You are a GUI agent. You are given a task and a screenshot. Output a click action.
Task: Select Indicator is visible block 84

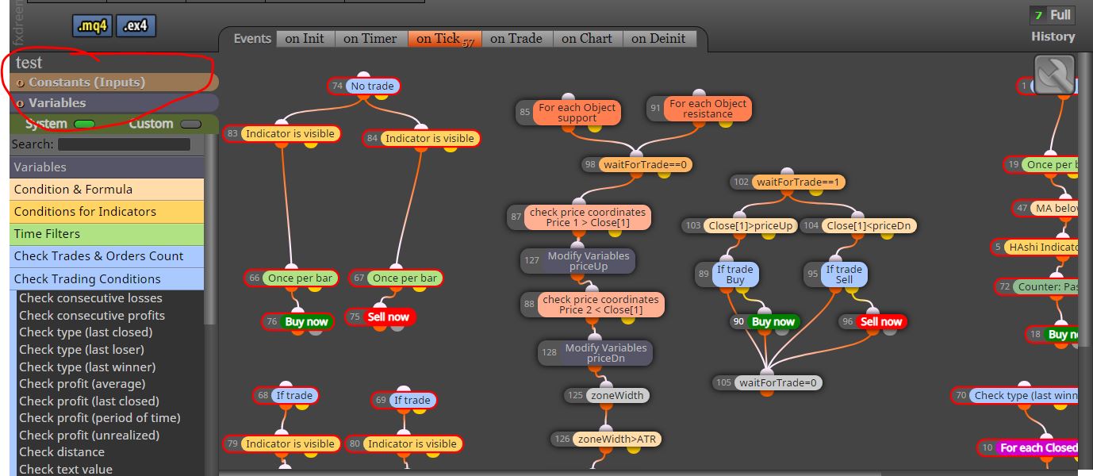(421, 139)
